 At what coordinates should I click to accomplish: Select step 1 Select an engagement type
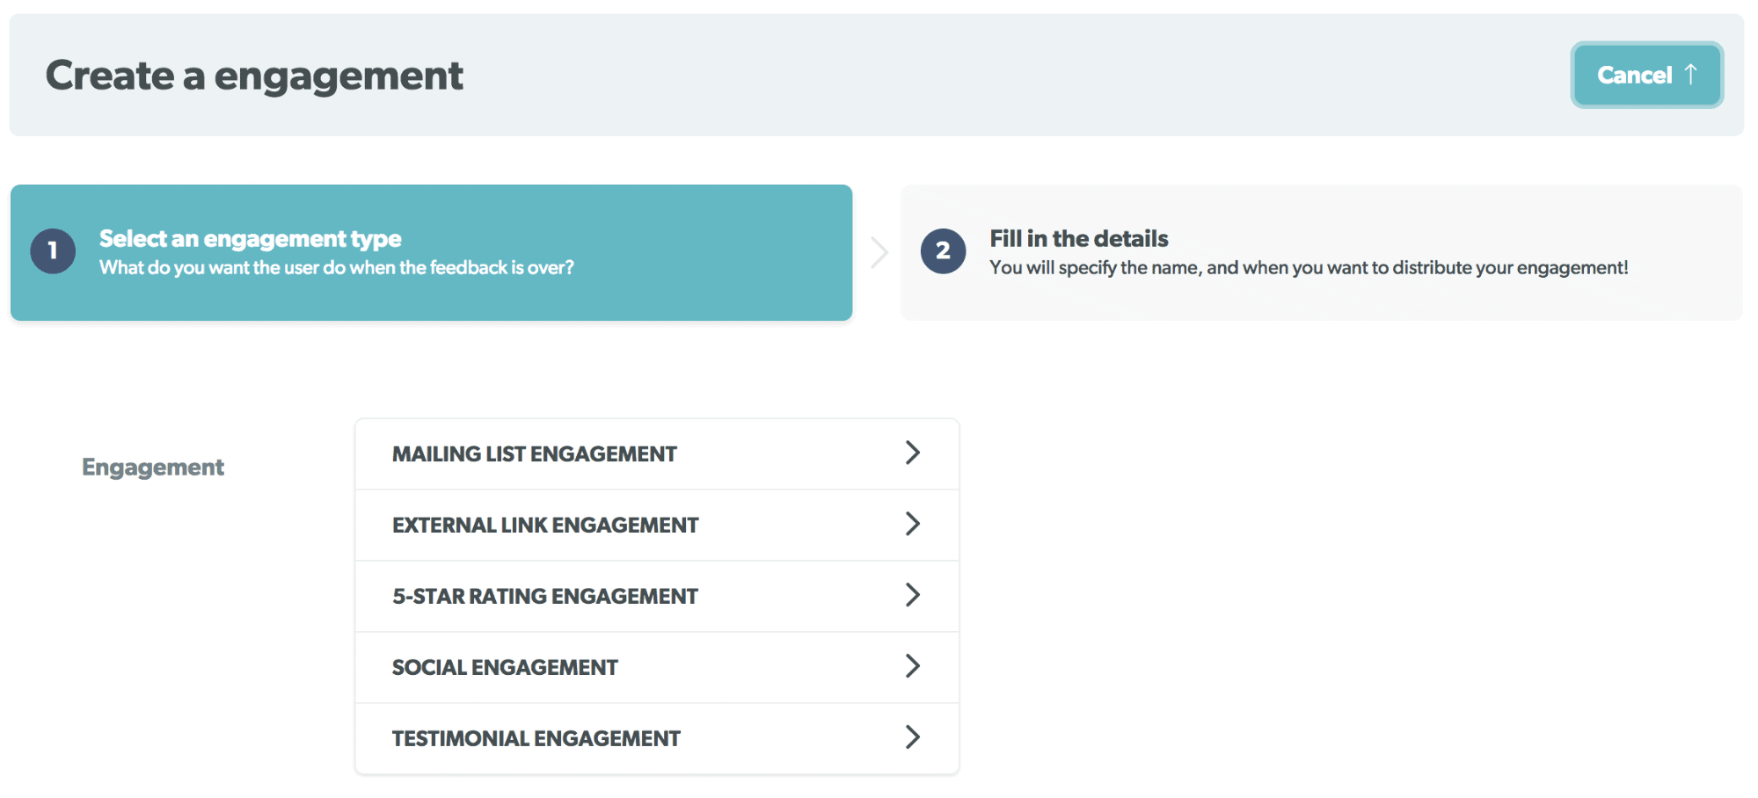point(431,252)
